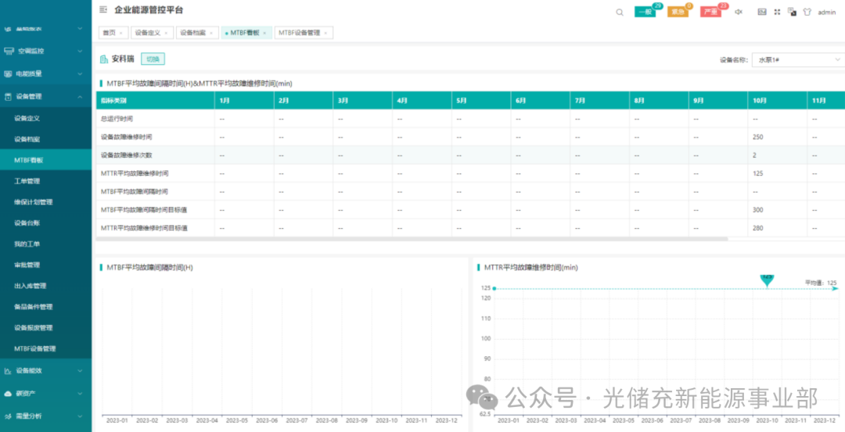Image resolution: width=845 pixels, height=432 pixels.
Task: Expand the 空调监控 menu chevron
Action: (x=80, y=51)
